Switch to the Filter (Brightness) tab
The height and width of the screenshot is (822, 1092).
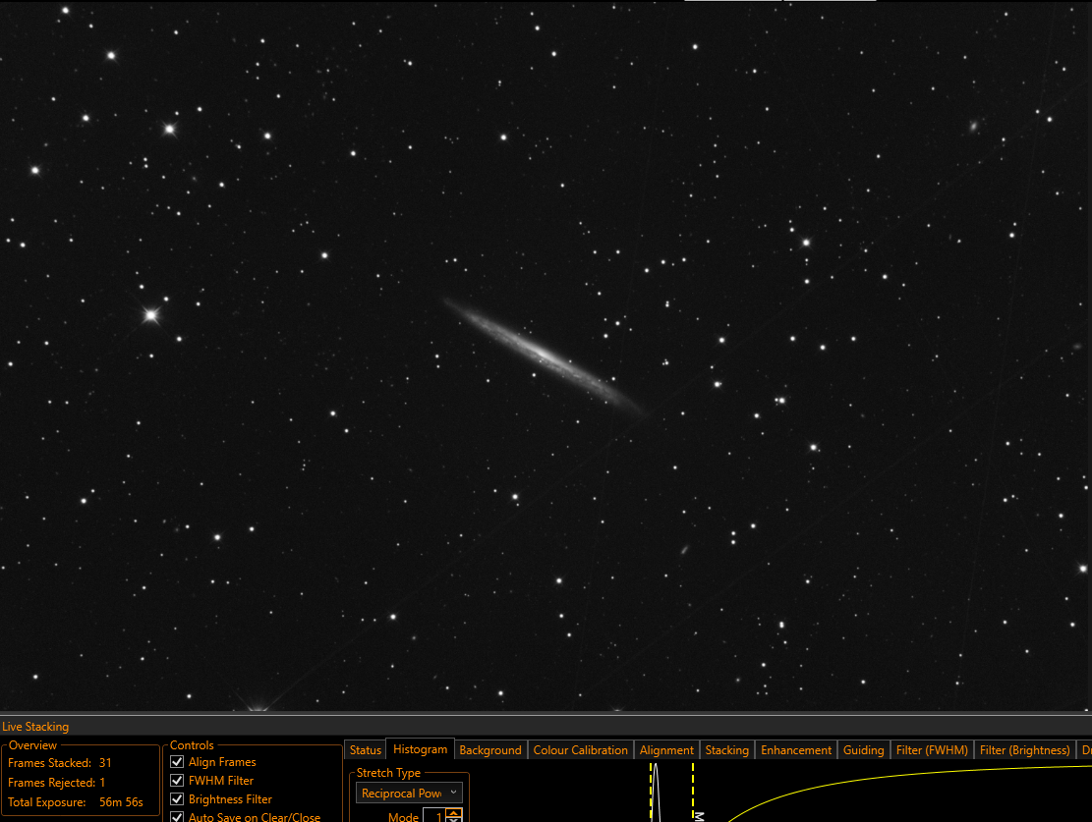(x=1024, y=749)
